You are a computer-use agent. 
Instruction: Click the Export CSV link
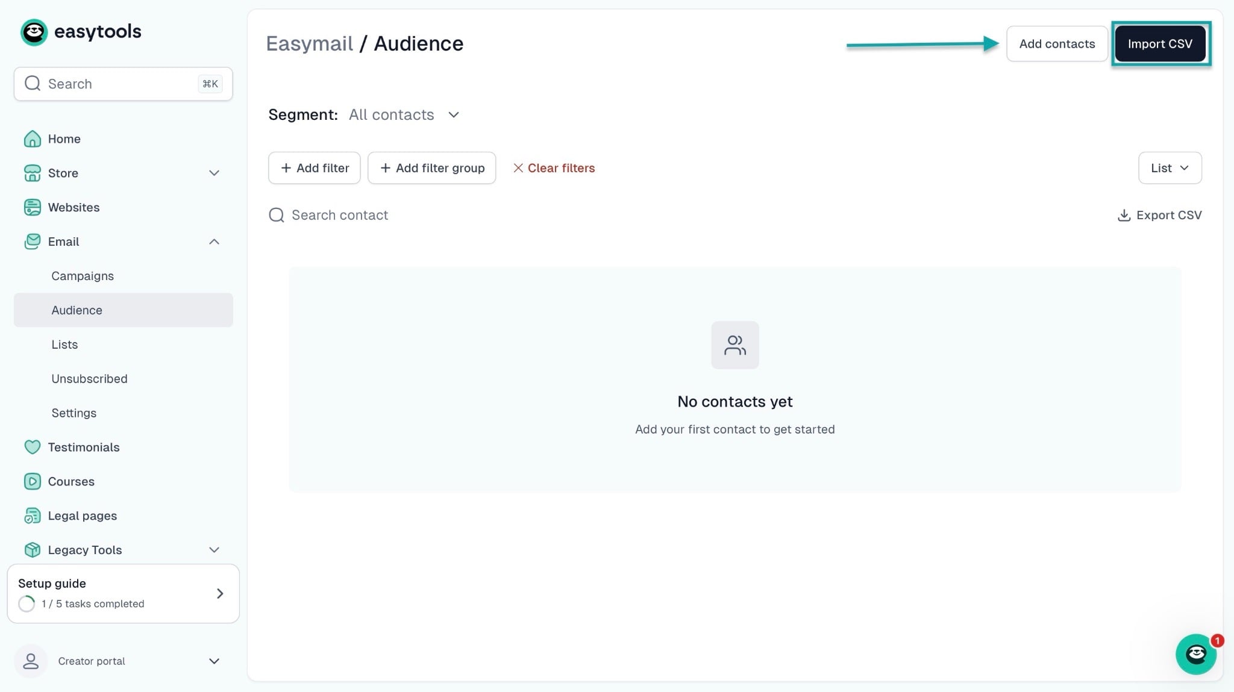click(x=1159, y=216)
